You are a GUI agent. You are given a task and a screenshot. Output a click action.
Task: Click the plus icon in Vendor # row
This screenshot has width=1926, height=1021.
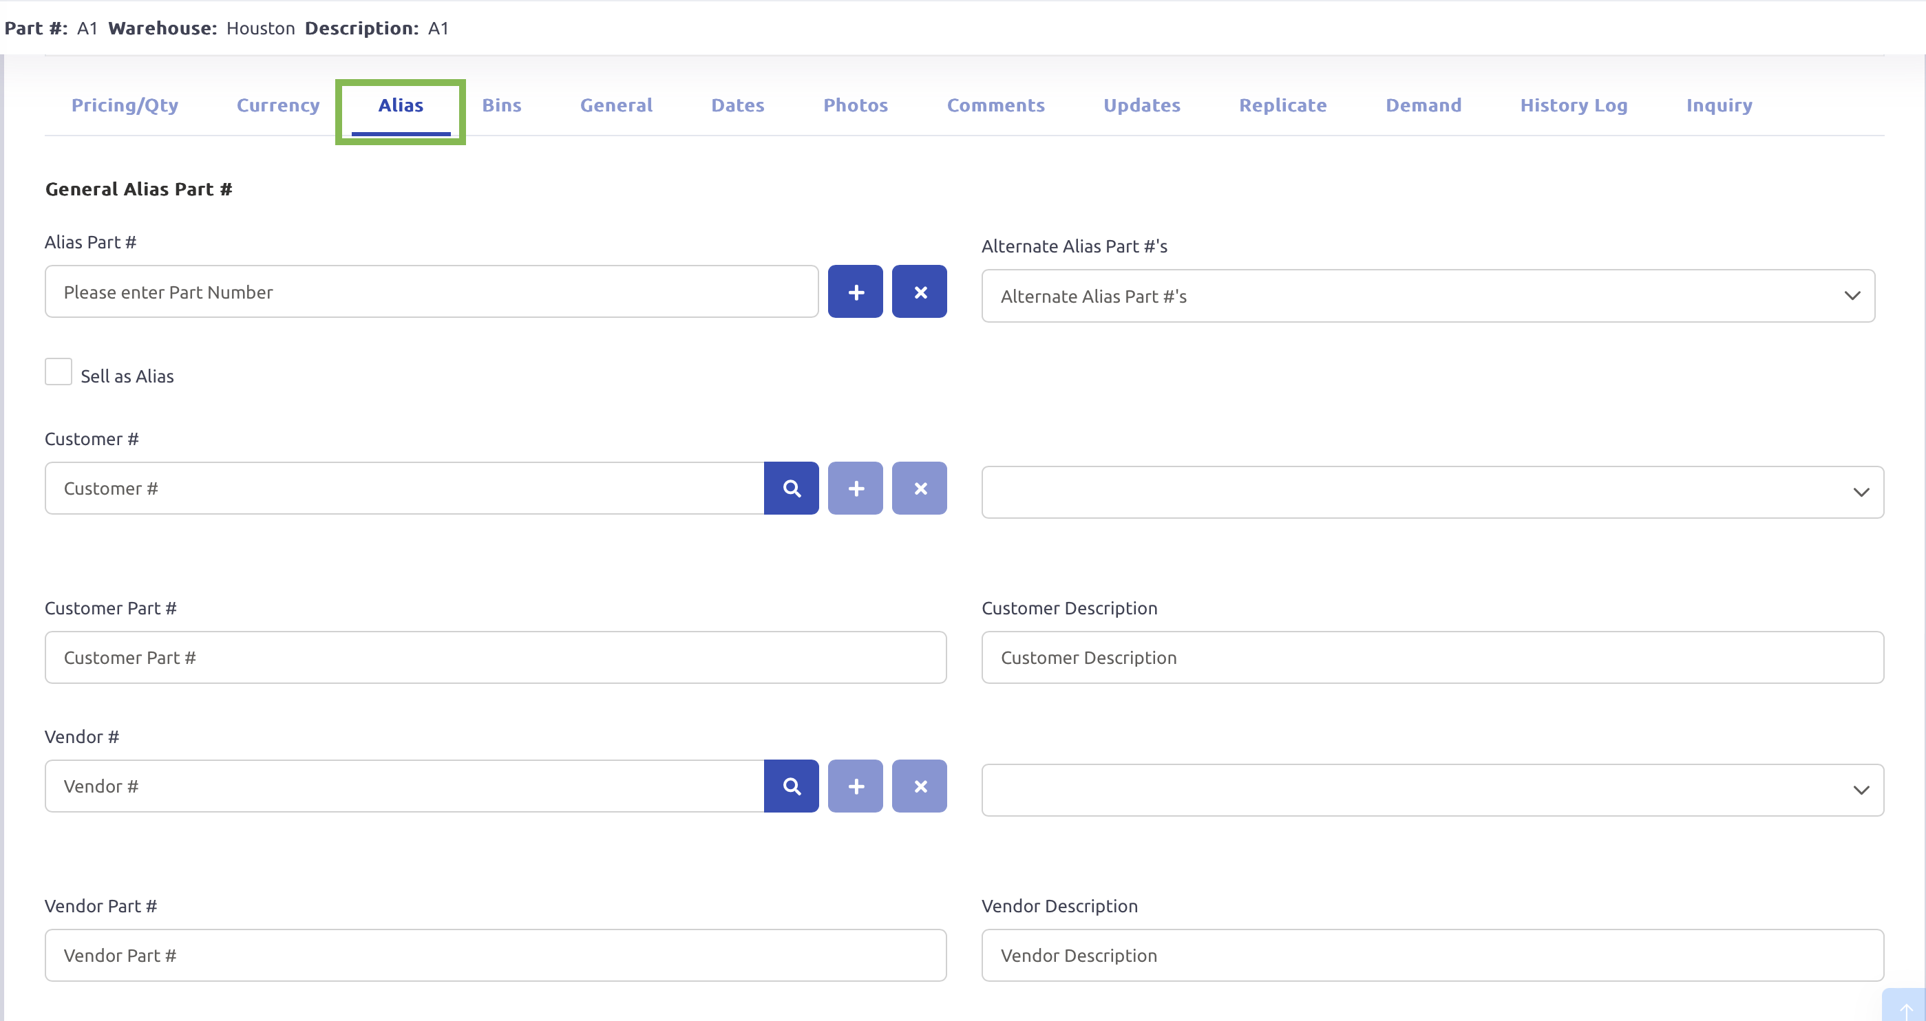coord(856,786)
